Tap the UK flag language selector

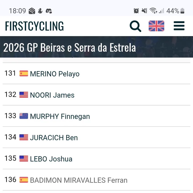point(156,26)
